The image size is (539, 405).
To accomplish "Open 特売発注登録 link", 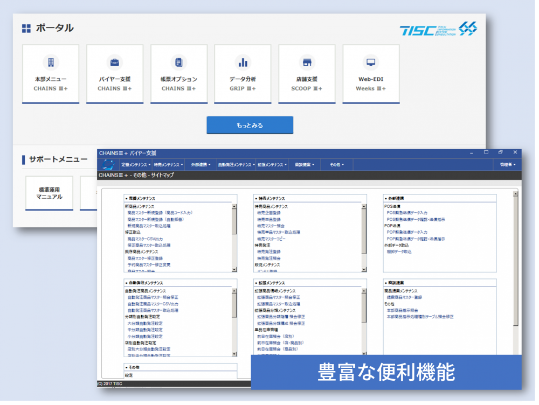I will [x=269, y=252].
